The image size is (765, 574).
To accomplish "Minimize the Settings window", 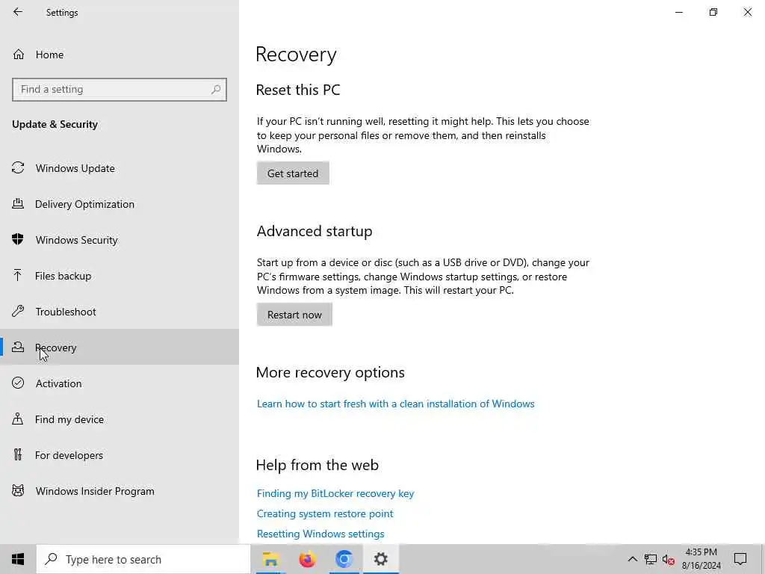I will [x=678, y=12].
